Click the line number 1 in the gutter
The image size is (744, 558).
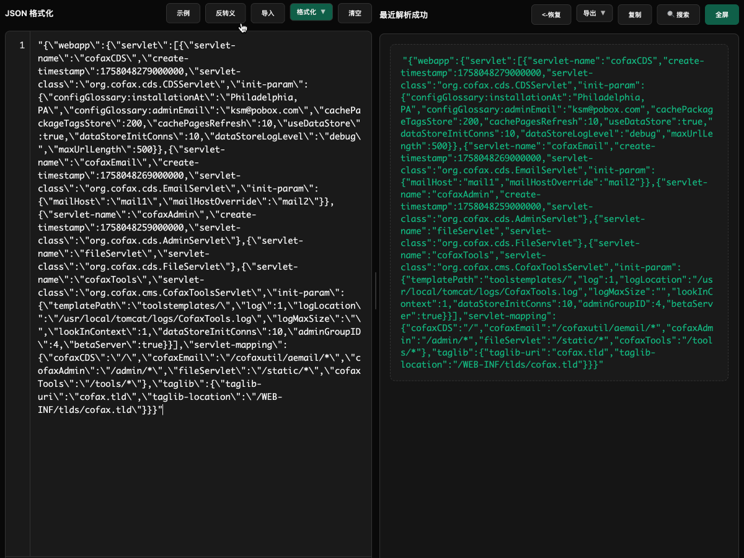22,45
